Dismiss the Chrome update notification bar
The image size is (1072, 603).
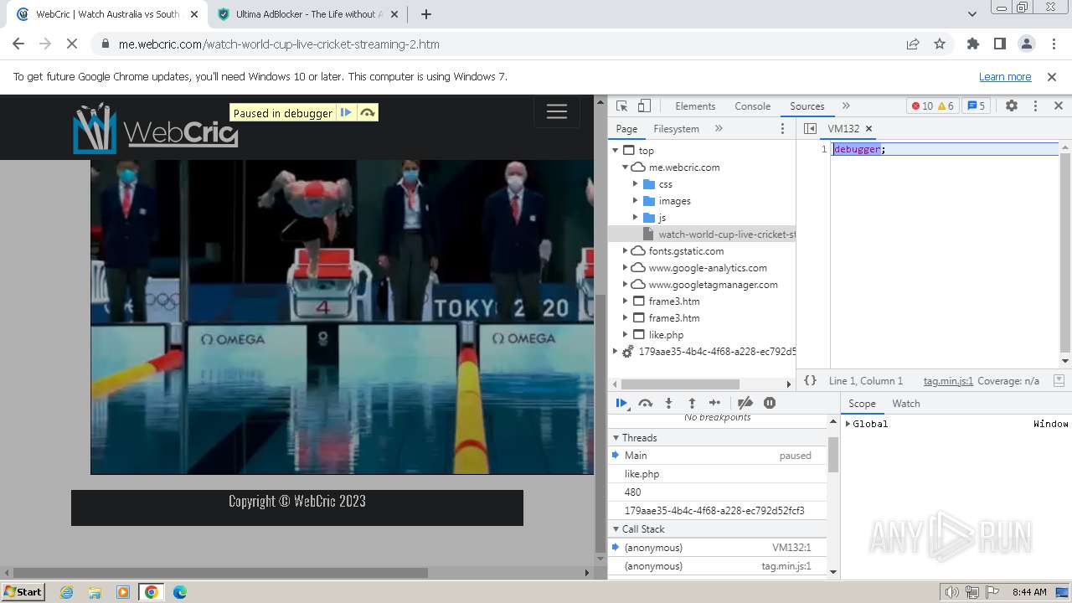click(x=1052, y=77)
